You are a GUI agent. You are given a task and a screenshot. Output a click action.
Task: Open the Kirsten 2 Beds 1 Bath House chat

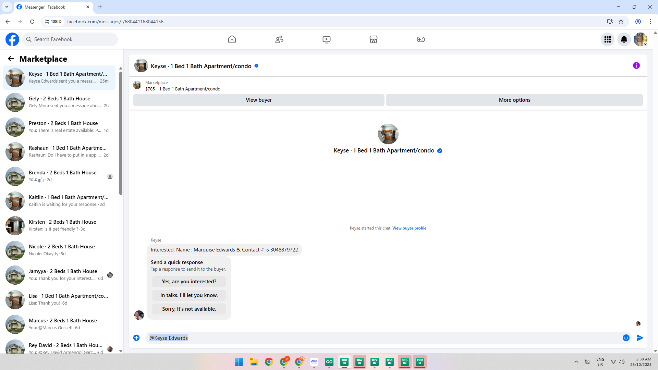(x=59, y=226)
